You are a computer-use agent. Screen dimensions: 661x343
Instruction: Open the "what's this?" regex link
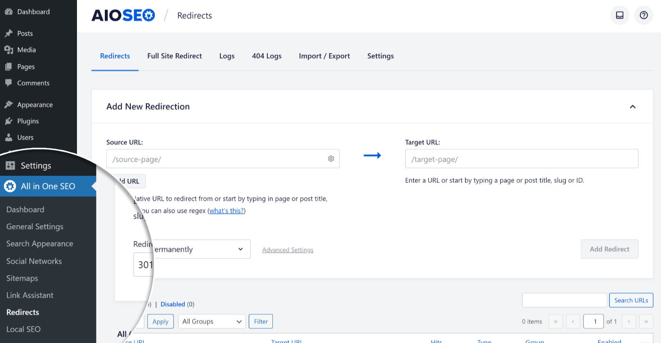click(227, 211)
